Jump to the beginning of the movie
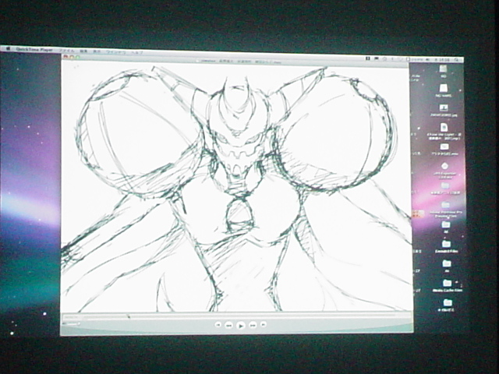Image resolution: width=499 pixels, height=374 pixels. [218, 325]
